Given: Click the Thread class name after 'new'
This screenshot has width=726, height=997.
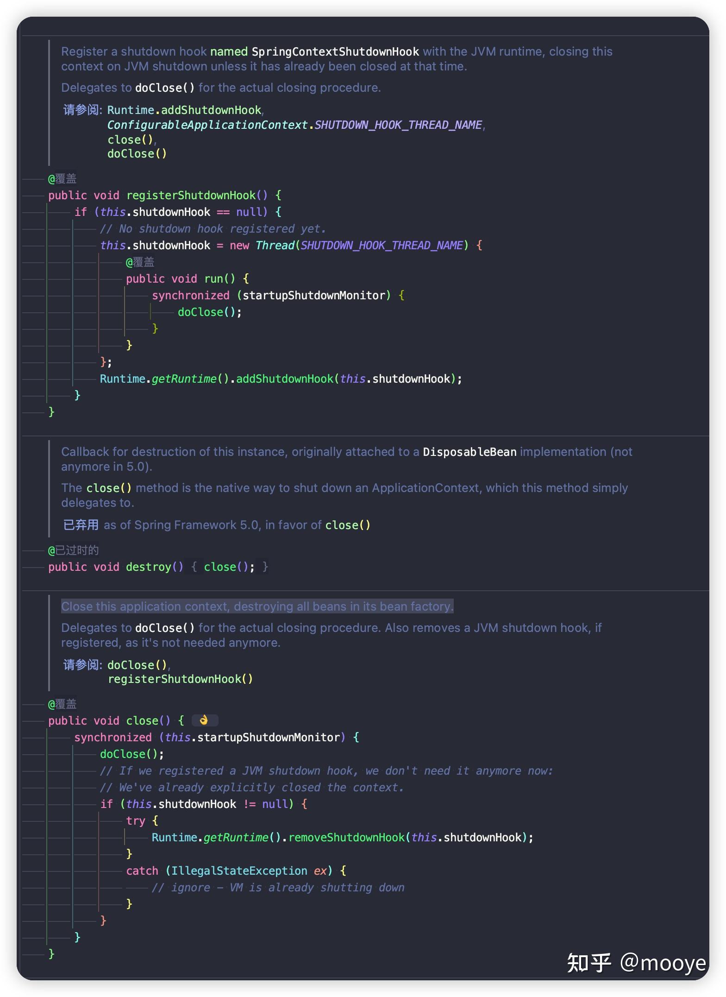Looking at the screenshot, I should coord(275,245).
